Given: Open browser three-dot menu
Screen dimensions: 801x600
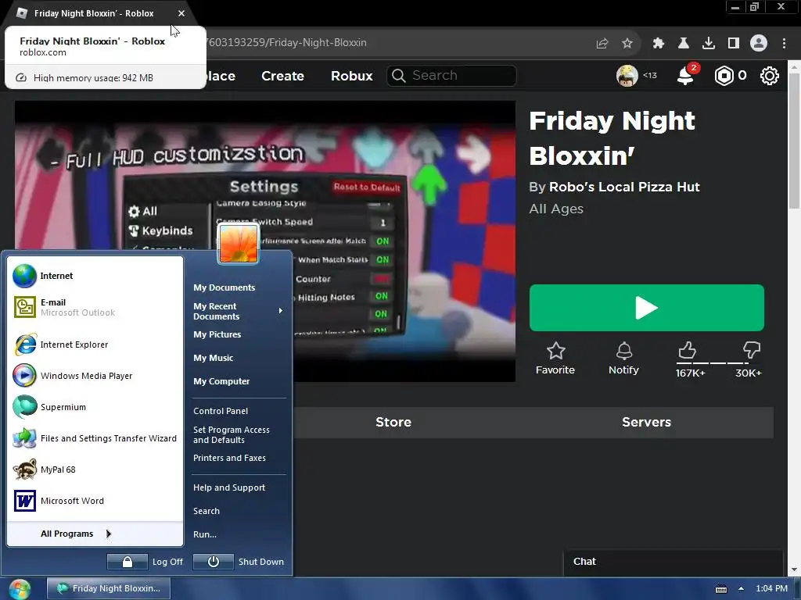Looking at the screenshot, I should pyautogui.click(x=784, y=44).
